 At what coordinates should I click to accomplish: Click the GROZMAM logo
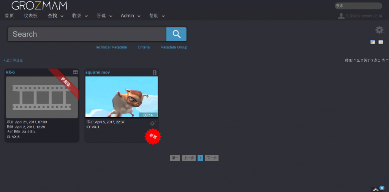39,5
